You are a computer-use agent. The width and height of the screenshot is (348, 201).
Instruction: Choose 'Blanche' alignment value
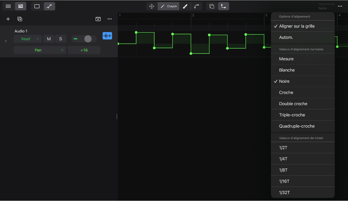click(x=303, y=70)
